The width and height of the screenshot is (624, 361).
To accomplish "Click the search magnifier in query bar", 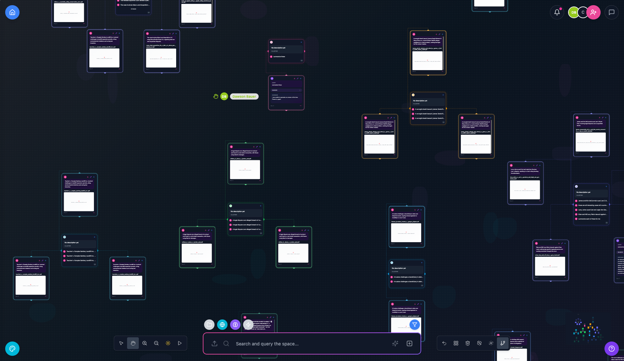I will (226, 343).
